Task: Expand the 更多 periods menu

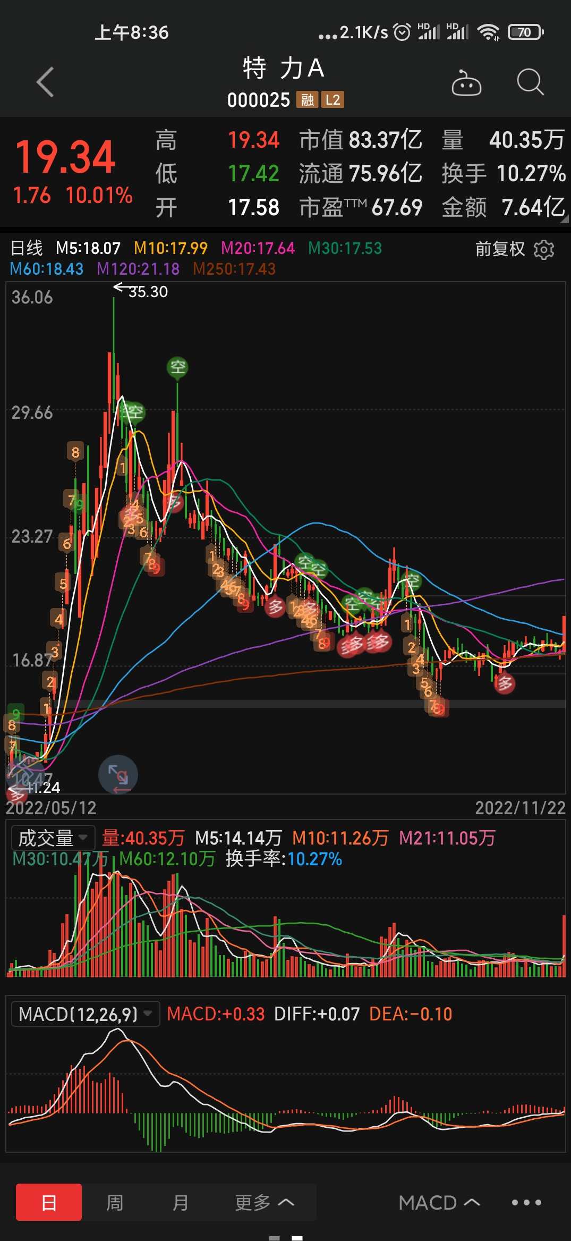Action: tap(264, 1202)
